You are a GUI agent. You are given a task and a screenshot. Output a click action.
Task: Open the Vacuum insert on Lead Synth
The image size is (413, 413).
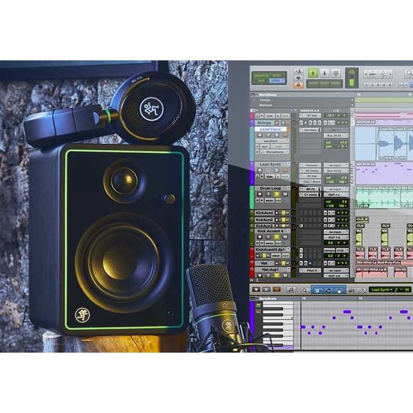310,165
